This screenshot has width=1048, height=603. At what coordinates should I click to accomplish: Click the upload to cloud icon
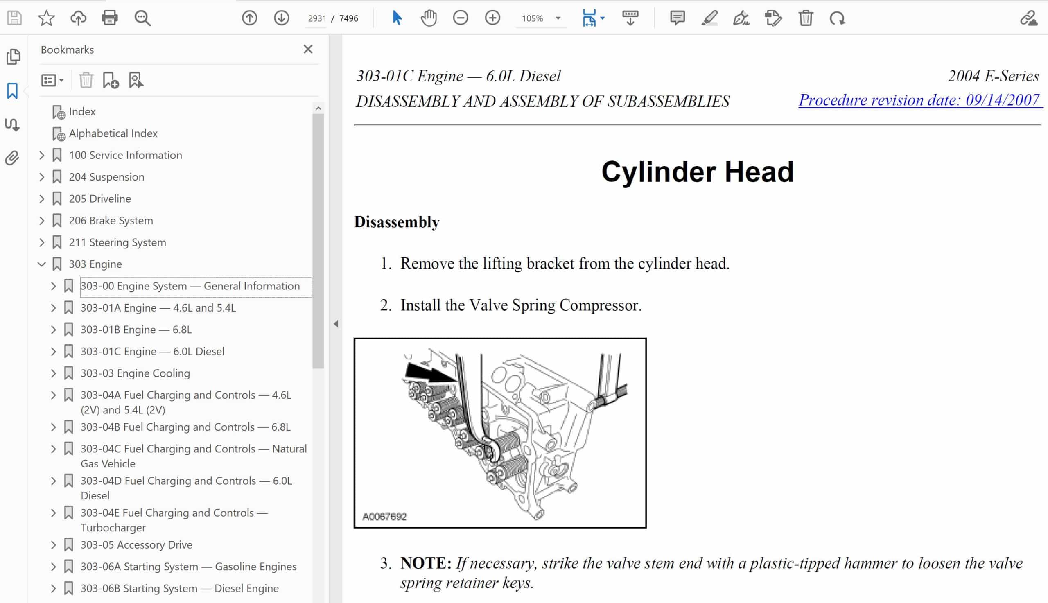coord(78,18)
